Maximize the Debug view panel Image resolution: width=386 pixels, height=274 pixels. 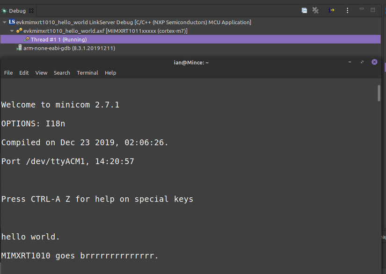373,10
